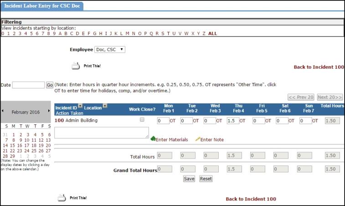Screen dimensions: 345x206
Task: Filter incidents by ALL locations
Action: (x=212, y=34)
